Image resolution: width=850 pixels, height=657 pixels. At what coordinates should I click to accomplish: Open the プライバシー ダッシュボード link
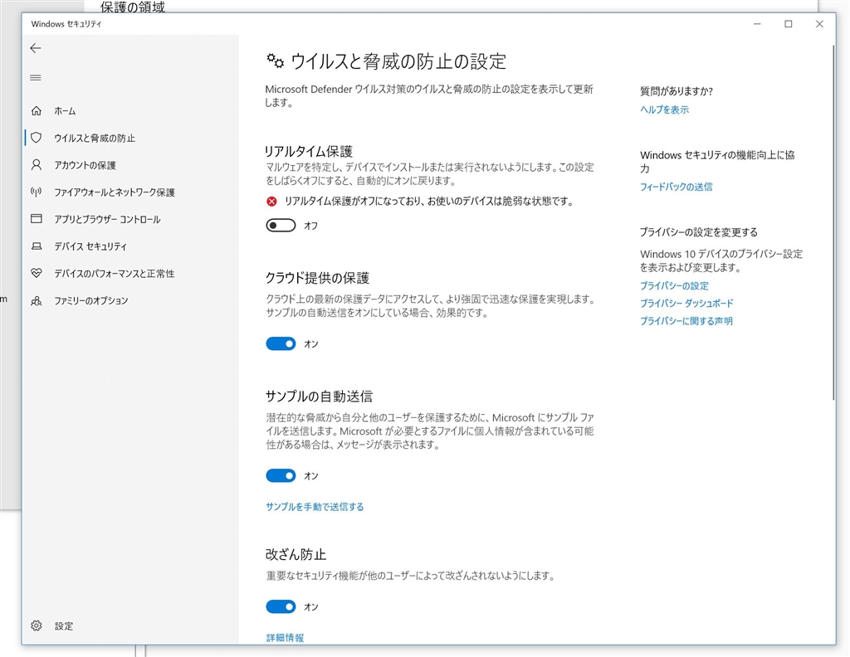(x=686, y=304)
